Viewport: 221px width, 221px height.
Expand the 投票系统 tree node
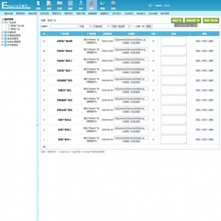[2, 32]
